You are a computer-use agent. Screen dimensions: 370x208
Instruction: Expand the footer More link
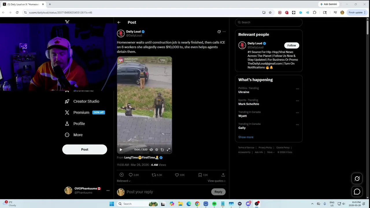point(271,152)
